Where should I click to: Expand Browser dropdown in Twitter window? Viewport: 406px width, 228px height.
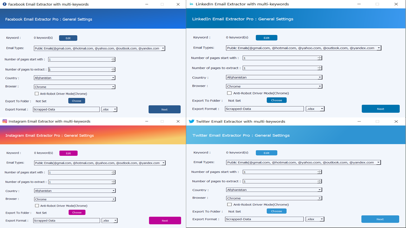274,198
